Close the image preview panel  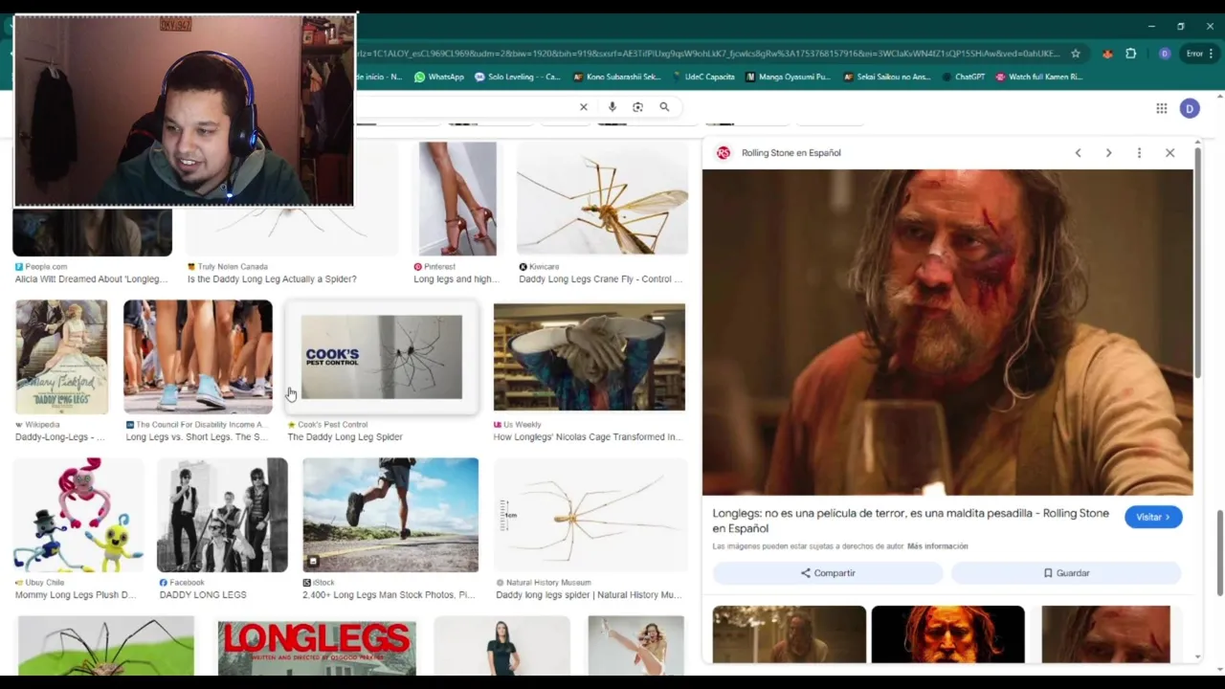pyautogui.click(x=1169, y=153)
